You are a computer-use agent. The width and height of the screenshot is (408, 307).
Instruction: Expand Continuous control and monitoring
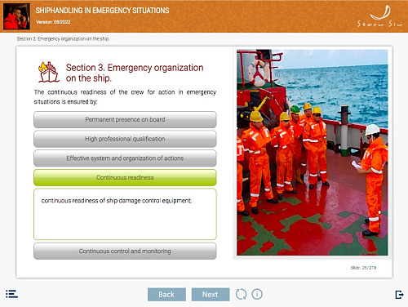(125, 251)
